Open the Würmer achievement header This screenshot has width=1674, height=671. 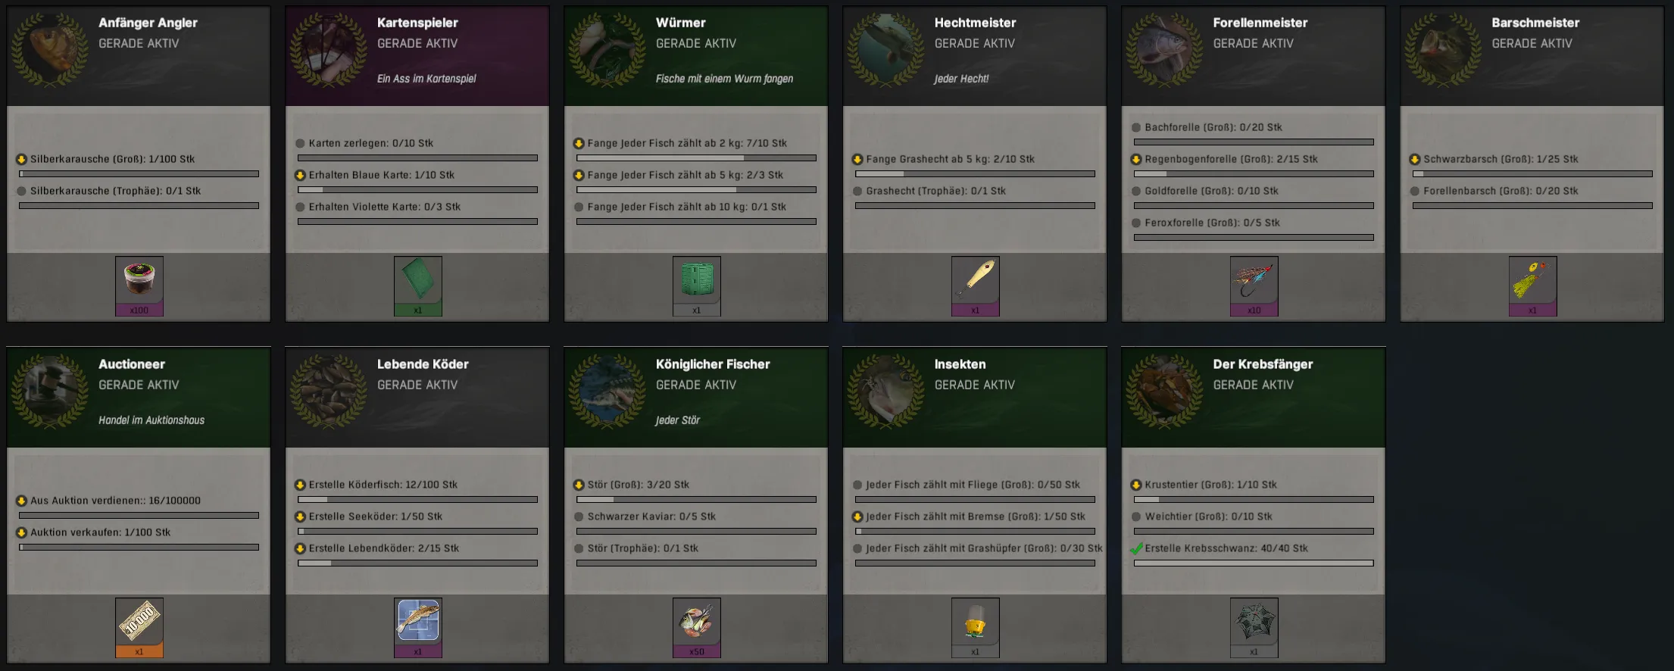click(696, 56)
